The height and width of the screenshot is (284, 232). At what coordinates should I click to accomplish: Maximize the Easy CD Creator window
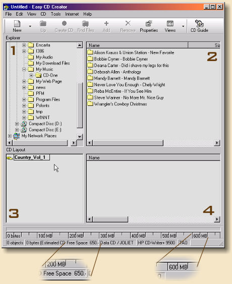pos(213,7)
